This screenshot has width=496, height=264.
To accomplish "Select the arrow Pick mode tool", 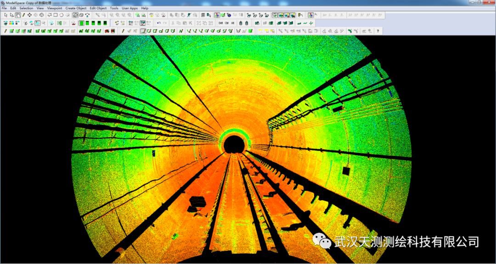I will 6,15.
